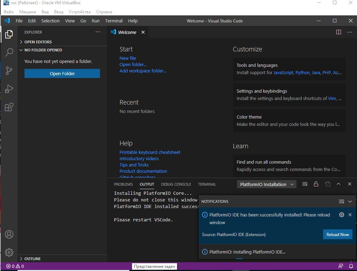Hide the notifications list
The image size is (357, 271).
[x=350, y=201]
